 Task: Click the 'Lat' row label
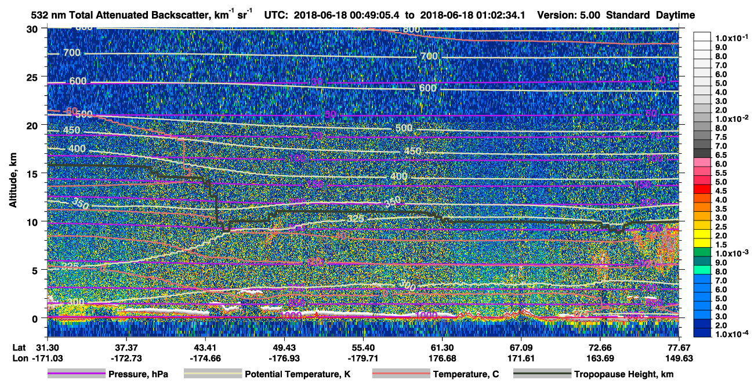(x=19, y=348)
